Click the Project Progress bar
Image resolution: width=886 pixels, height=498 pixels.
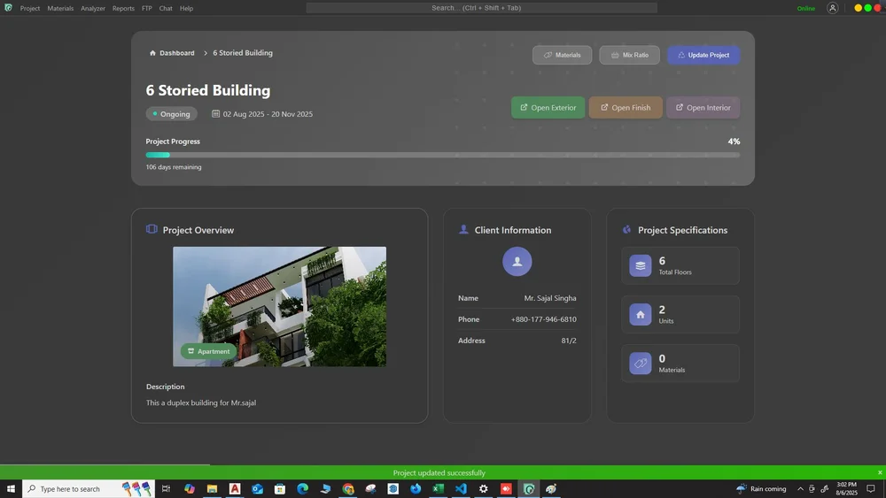442,155
